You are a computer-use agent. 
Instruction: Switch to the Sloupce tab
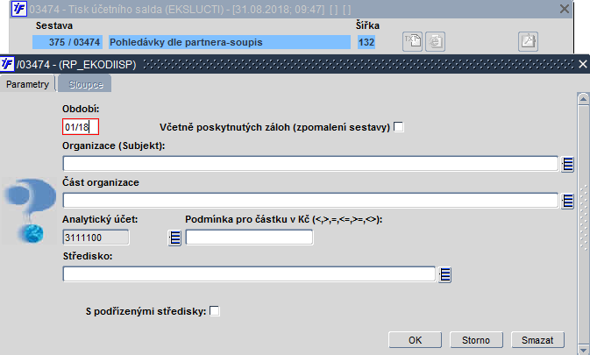pos(85,84)
